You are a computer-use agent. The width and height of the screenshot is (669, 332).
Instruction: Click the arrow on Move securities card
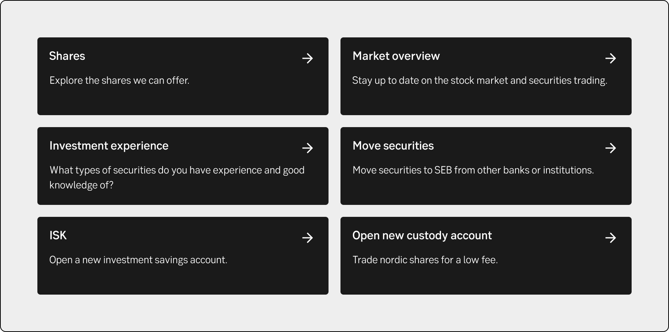pos(611,148)
